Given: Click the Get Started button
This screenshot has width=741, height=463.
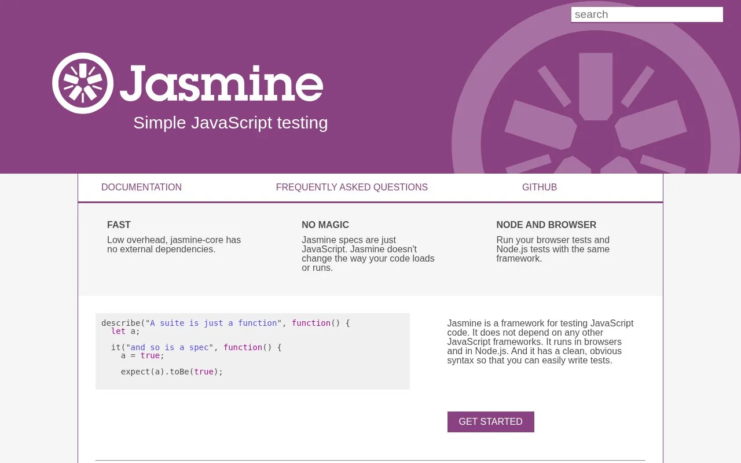Looking at the screenshot, I should click(490, 422).
